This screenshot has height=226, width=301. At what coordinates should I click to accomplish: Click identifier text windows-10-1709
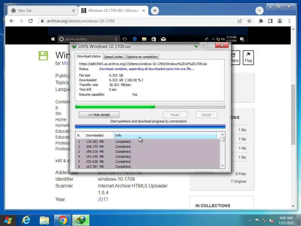116,179
